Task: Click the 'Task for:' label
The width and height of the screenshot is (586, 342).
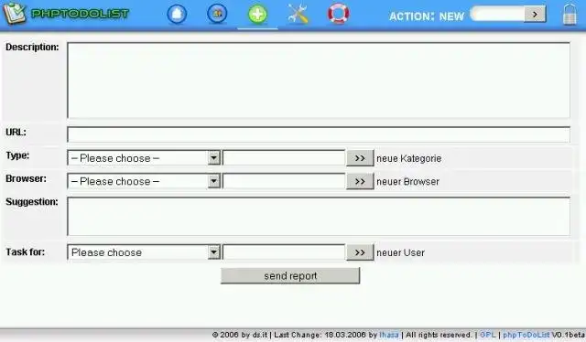Action: 25,252
